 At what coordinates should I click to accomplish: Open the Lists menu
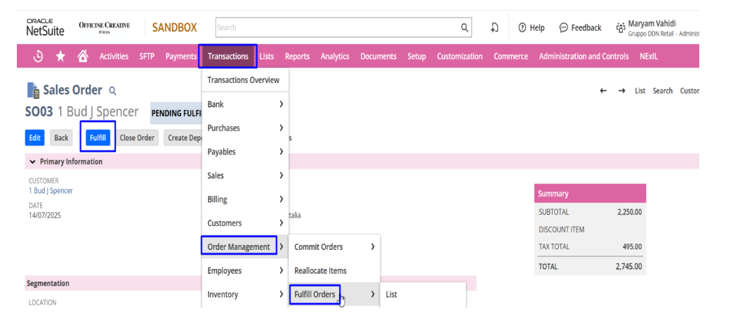(x=267, y=57)
